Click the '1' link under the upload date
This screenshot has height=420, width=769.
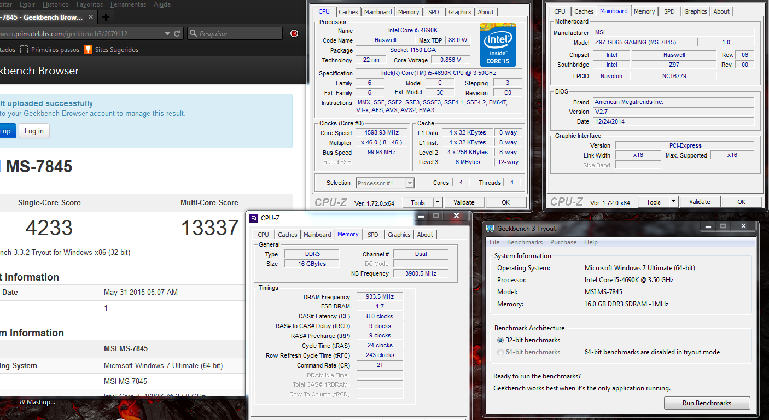point(106,308)
